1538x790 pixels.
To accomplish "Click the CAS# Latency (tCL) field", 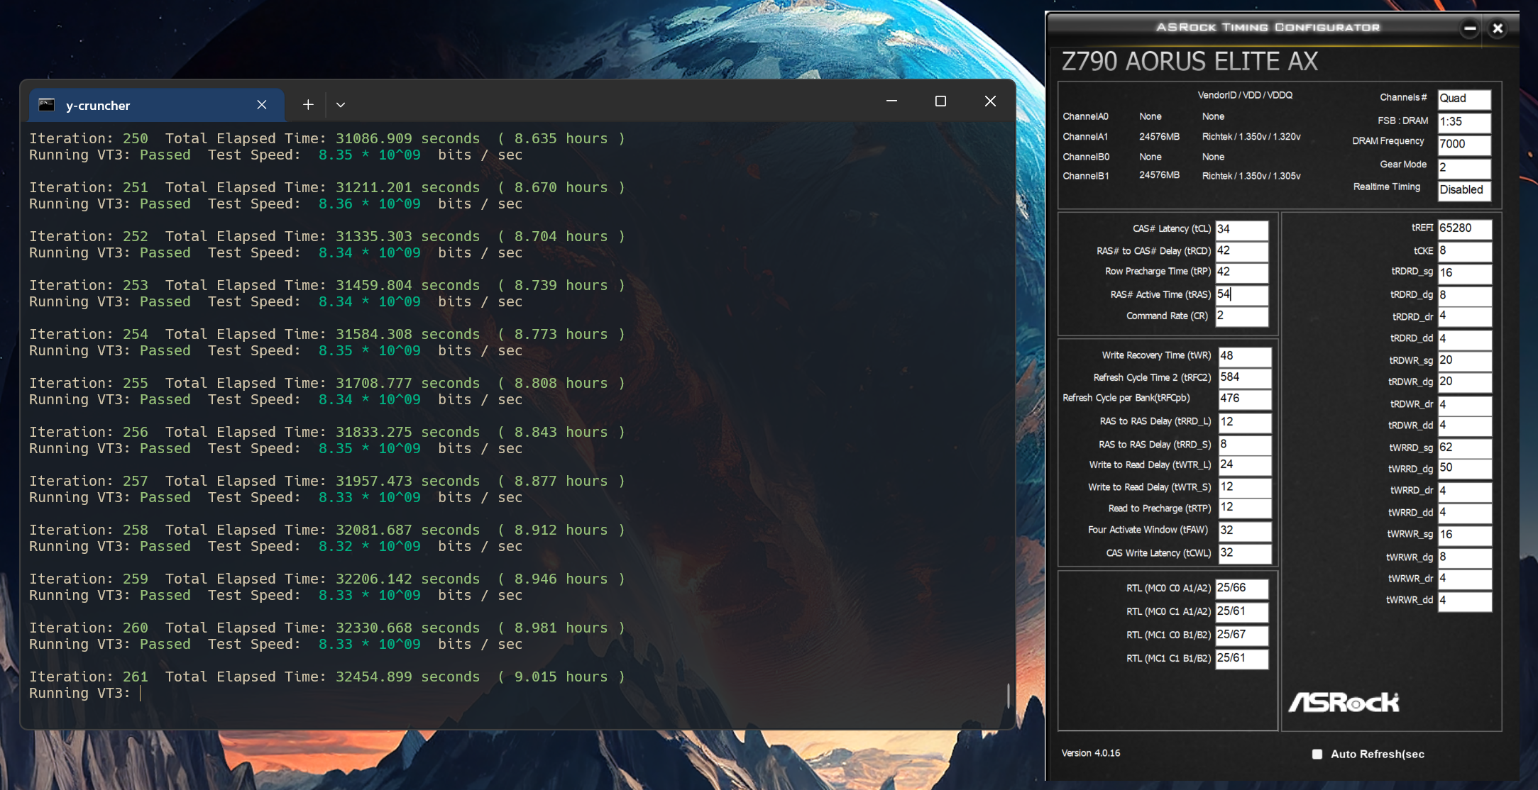I will [x=1241, y=229].
